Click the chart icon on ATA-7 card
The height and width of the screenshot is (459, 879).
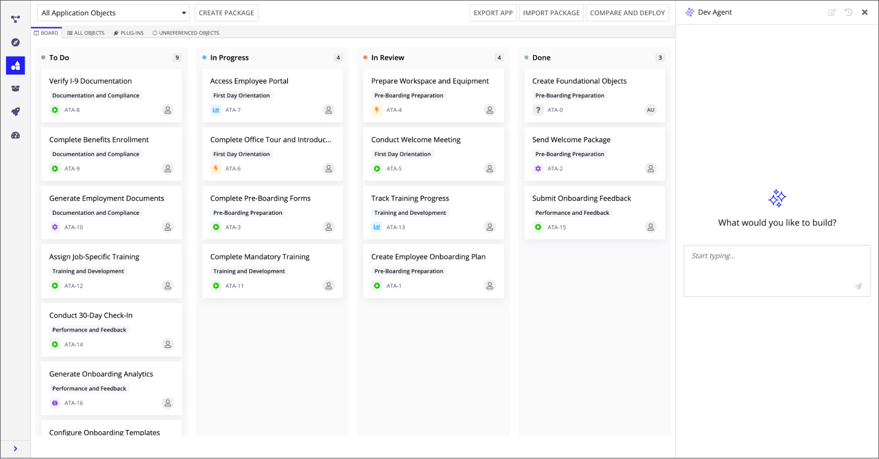coord(216,110)
